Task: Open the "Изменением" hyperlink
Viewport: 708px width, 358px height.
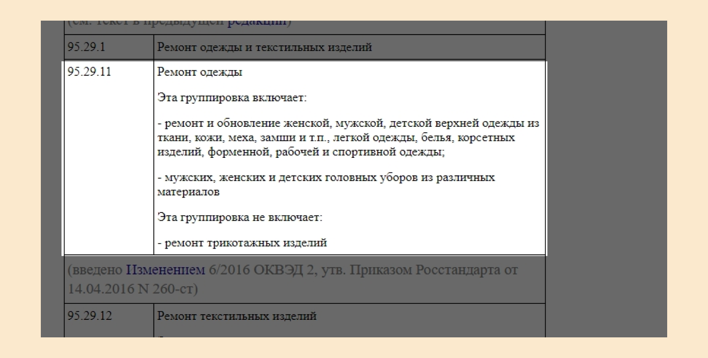Action: click(165, 270)
